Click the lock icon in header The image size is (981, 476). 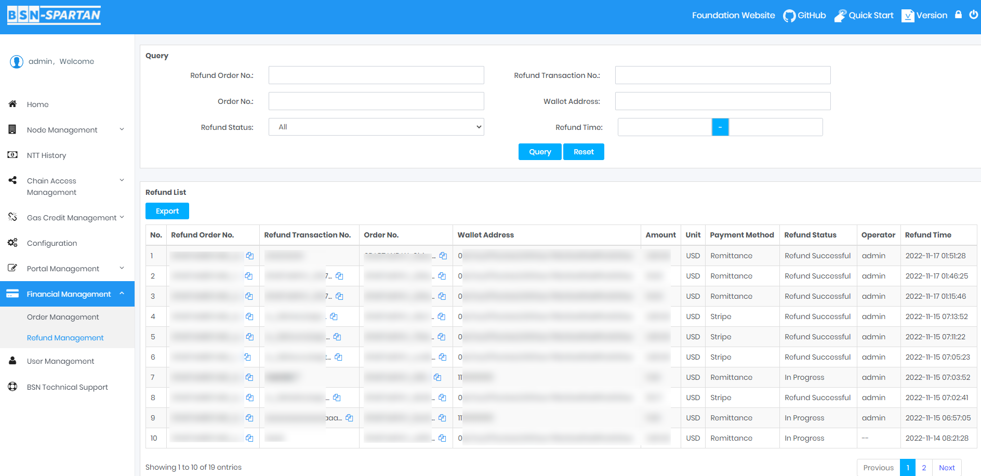pos(958,15)
